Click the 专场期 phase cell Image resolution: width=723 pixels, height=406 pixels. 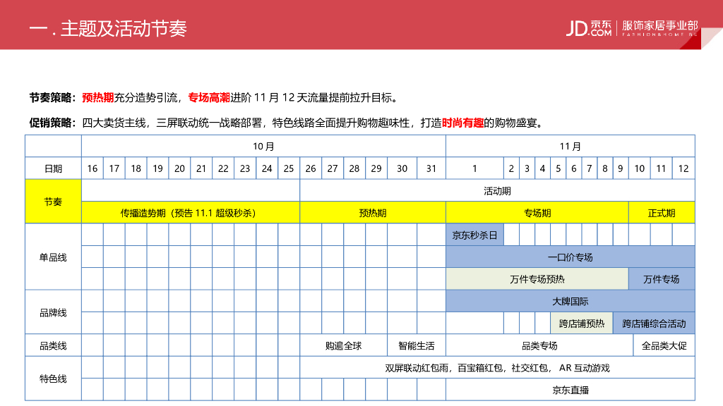537,213
